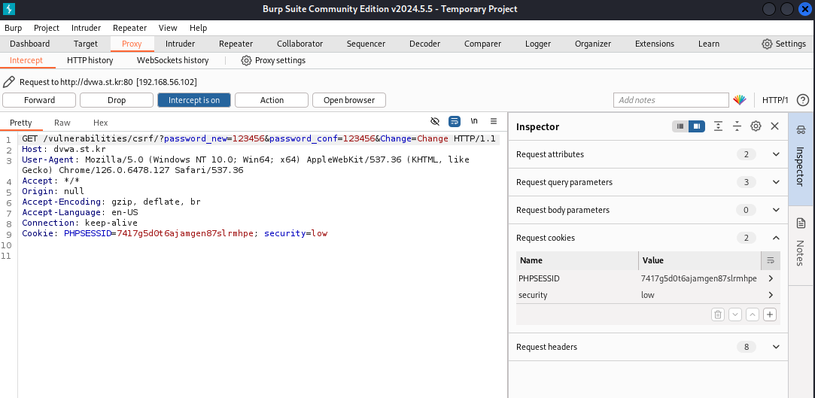Image resolution: width=815 pixels, height=398 pixels.
Task: Open the Project menu
Action: (47, 28)
